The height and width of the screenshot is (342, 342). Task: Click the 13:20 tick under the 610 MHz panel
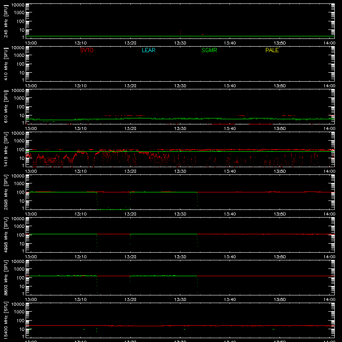(x=130, y=129)
